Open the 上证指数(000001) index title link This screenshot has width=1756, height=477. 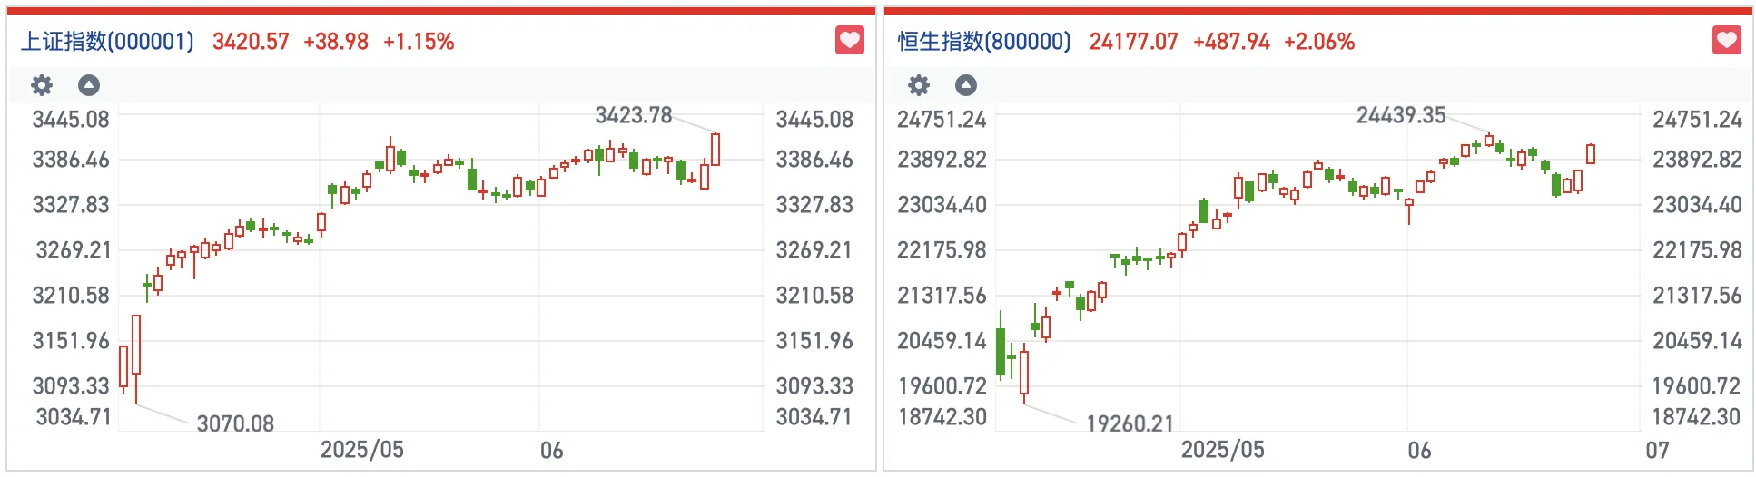(x=107, y=42)
